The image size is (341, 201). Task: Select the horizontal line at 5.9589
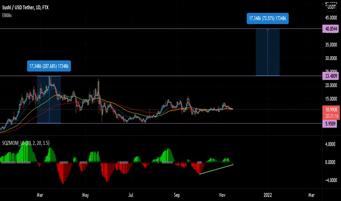tap(161, 124)
